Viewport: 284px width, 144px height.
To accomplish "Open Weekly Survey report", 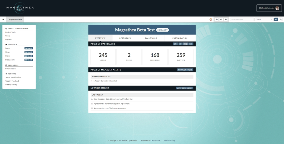I will (11, 85).
